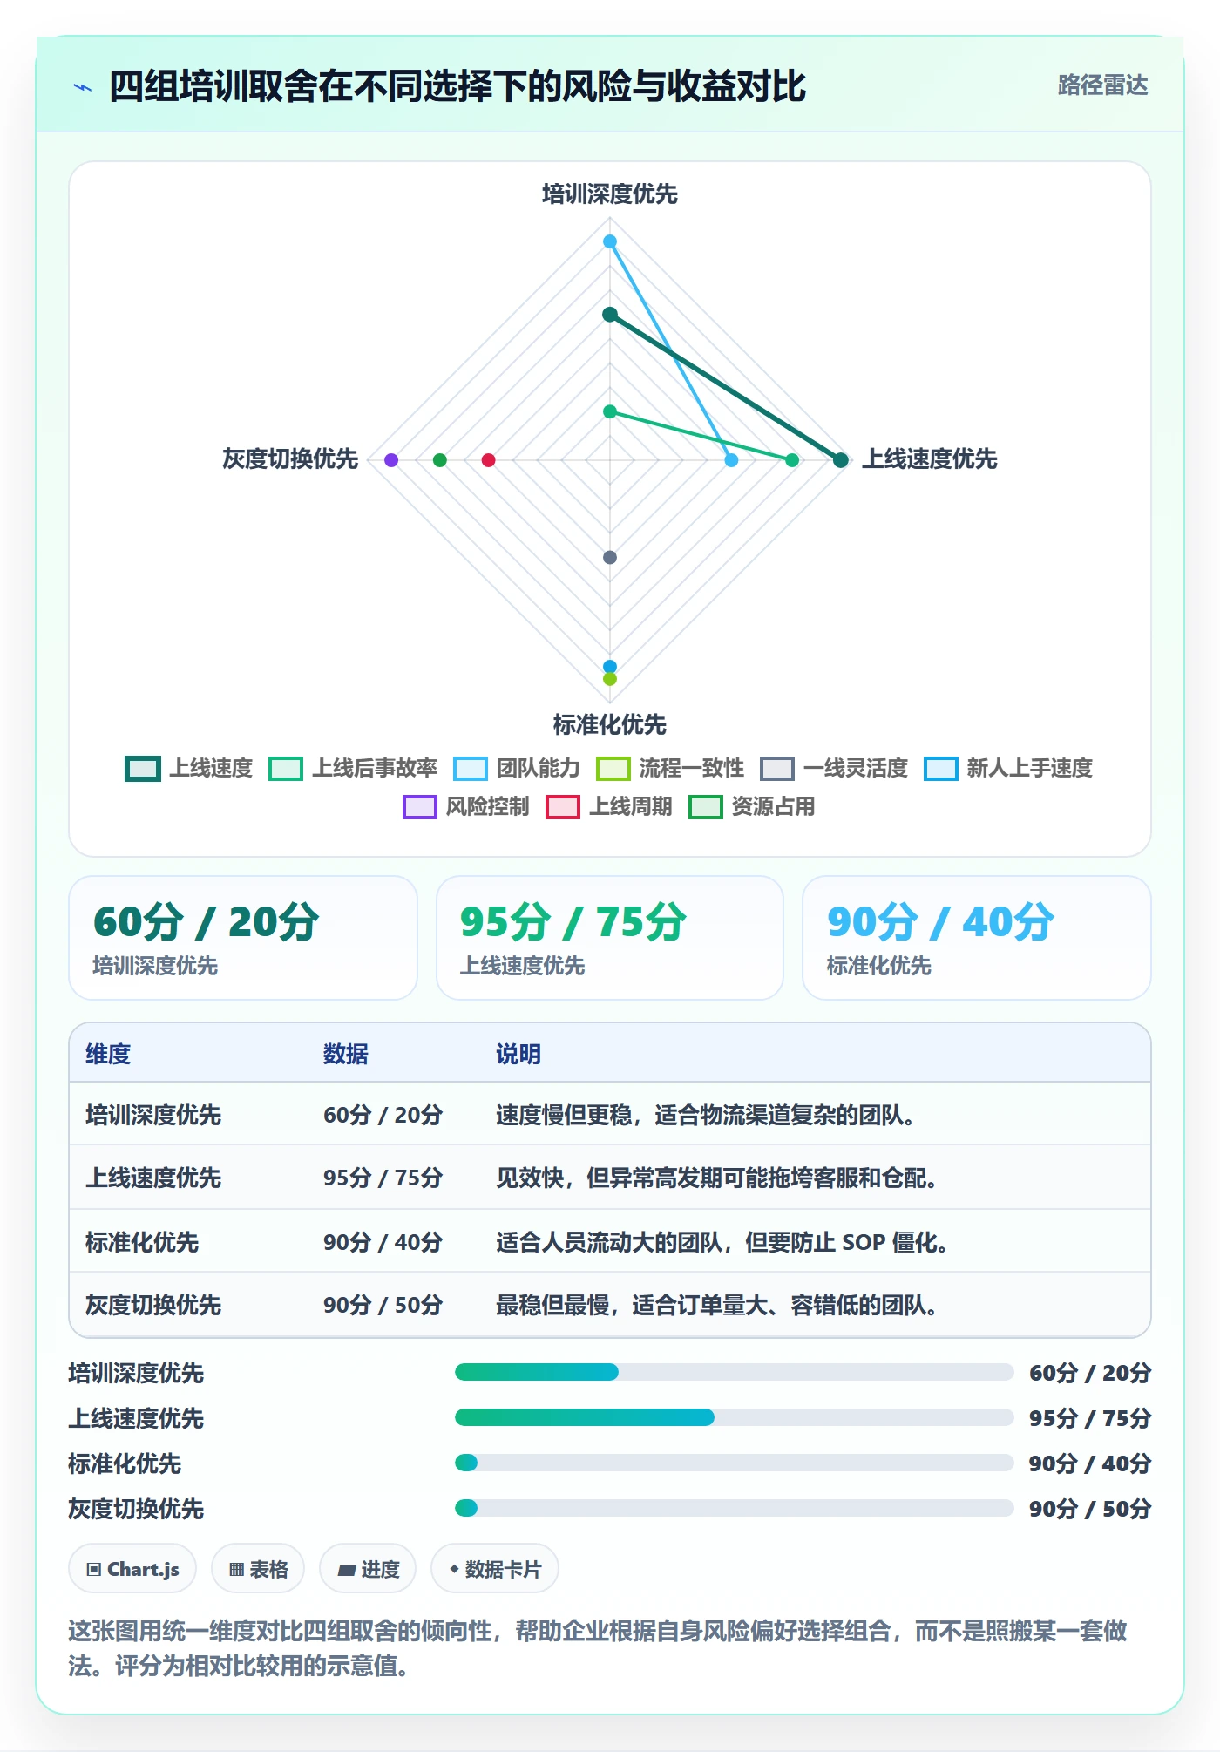This screenshot has height=1752, width=1220.
Task: Toggle the 流程一致性 legend swatch
Action: 613,769
